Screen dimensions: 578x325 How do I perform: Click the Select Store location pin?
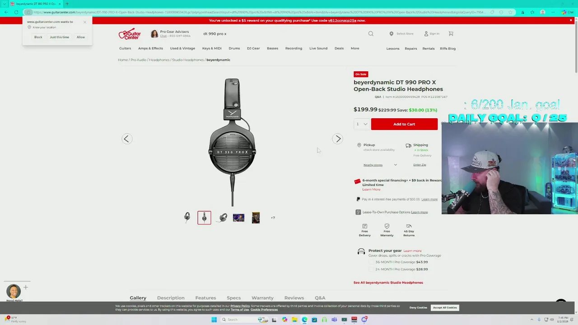tap(392, 33)
